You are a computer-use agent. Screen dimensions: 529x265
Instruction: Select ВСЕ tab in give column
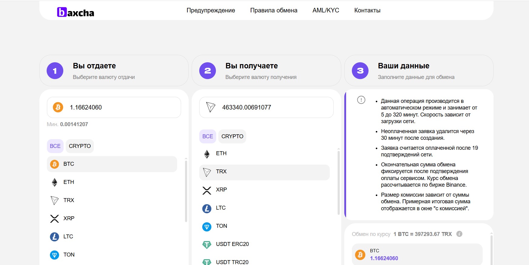(x=55, y=146)
